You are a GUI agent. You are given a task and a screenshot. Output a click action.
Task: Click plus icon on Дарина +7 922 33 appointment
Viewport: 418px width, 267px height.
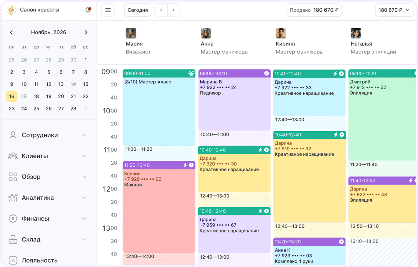pos(342,74)
